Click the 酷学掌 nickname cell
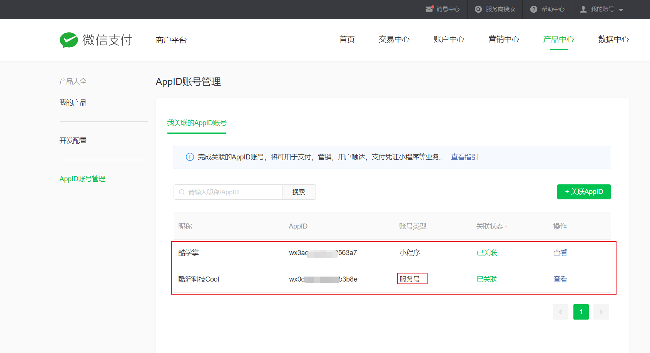Image resolution: width=650 pixels, height=353 pixels. tap(189, 253)
